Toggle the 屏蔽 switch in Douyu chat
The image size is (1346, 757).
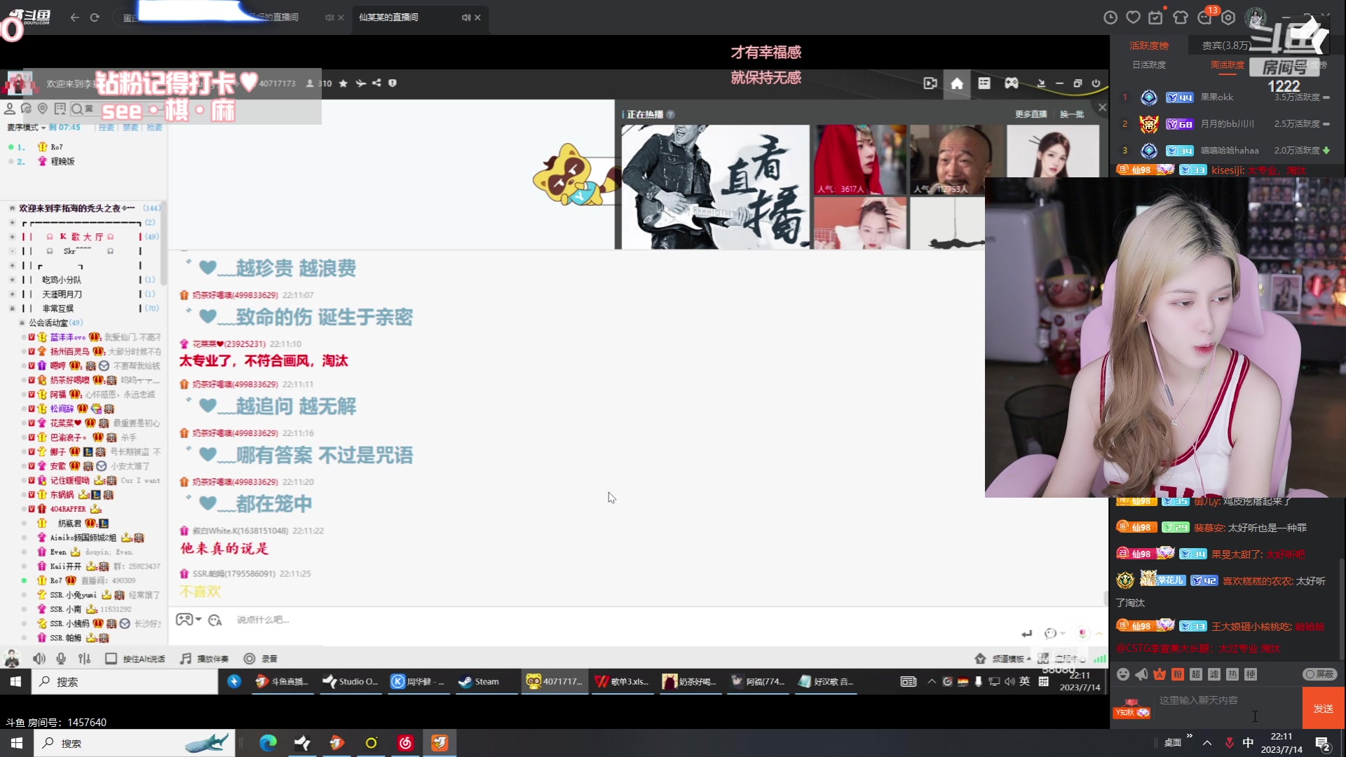point(1320,674)
